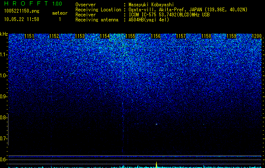The width and height of the screenshot is (265, 168).
Task: Select the 1155 time marker
Action: coord(130,36)
